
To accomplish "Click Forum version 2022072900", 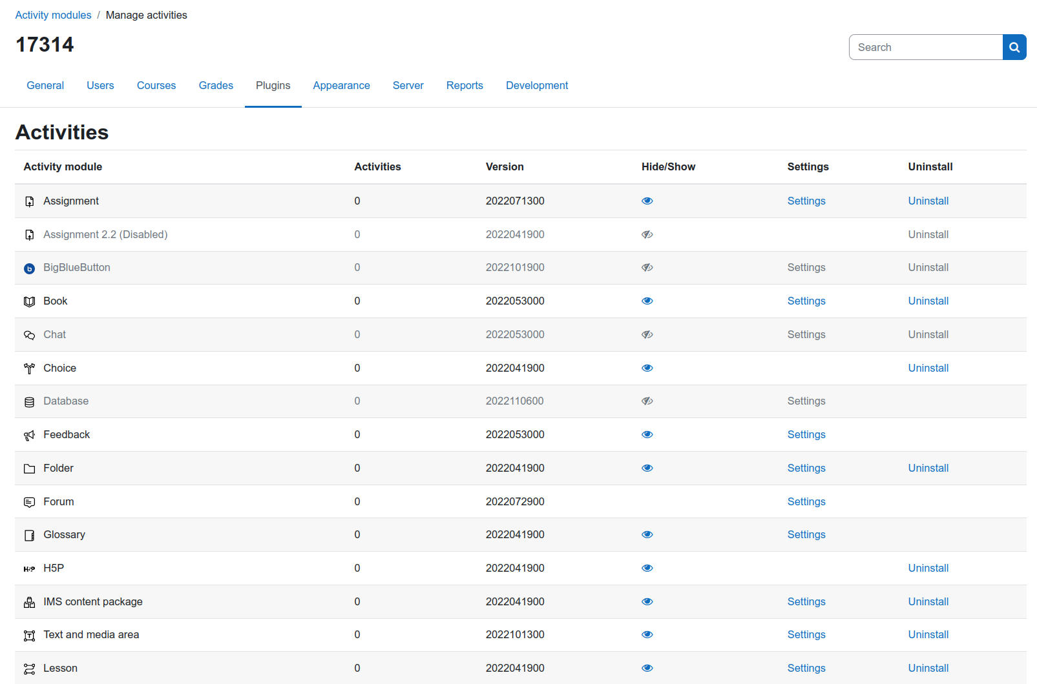I will pyautogui.click(x=515, y=501).
